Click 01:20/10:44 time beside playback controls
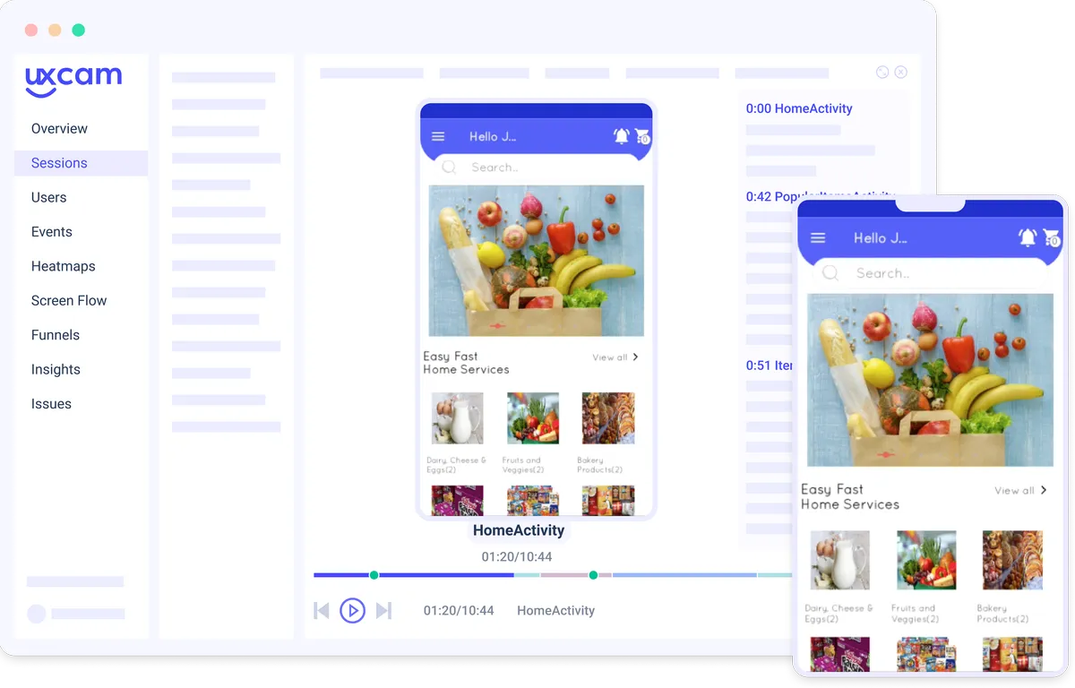1075x688 pixels. click(x=459, y=611)
